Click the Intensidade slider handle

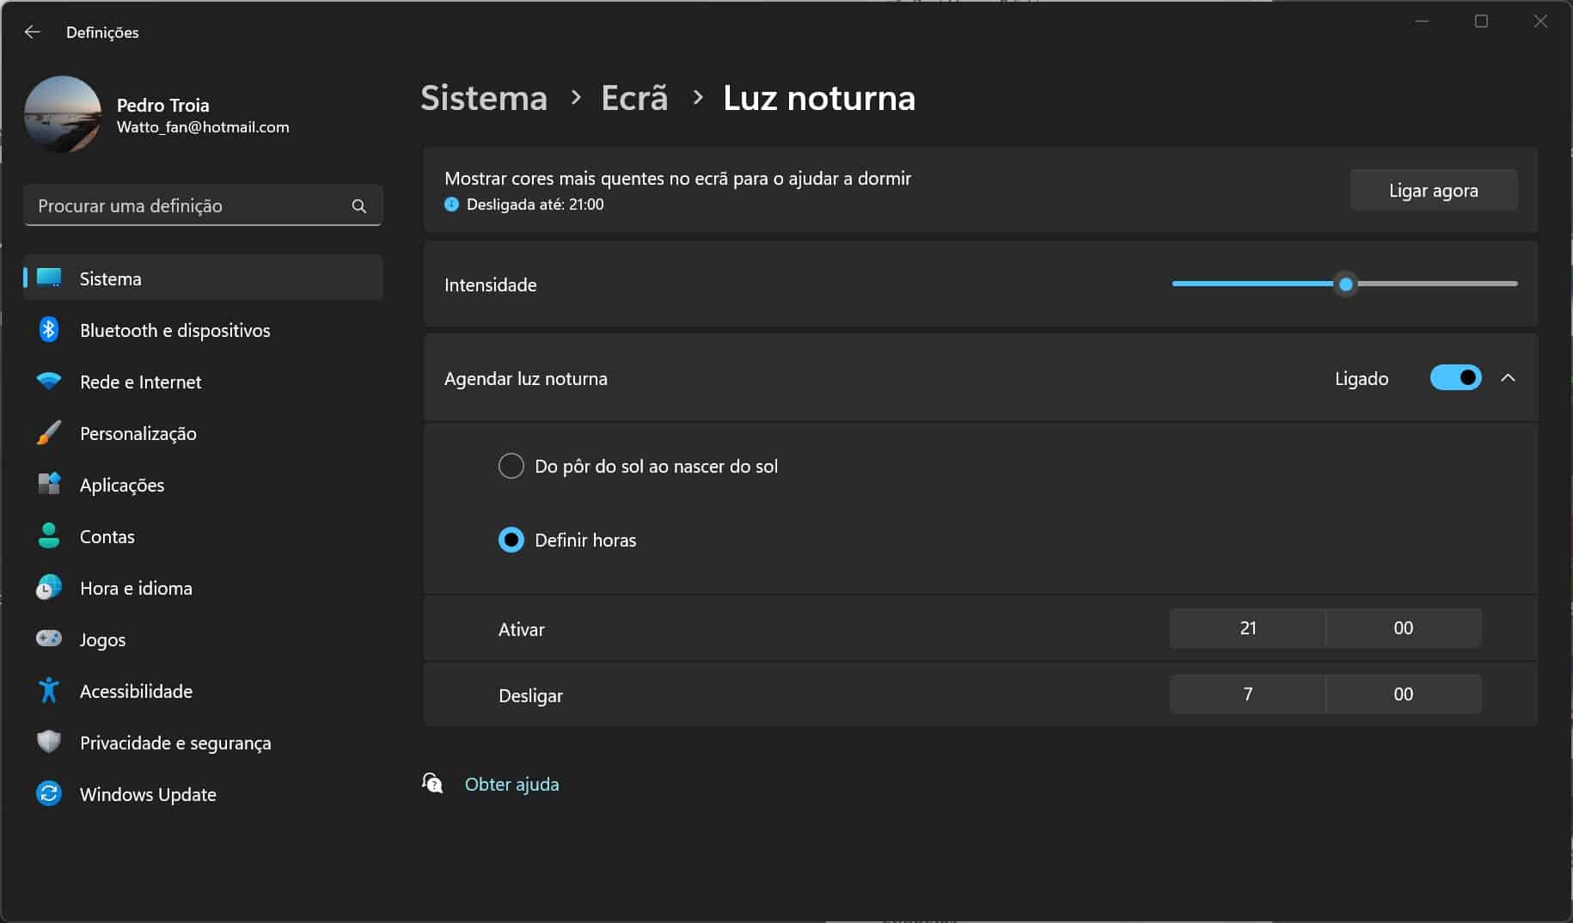1346,284
